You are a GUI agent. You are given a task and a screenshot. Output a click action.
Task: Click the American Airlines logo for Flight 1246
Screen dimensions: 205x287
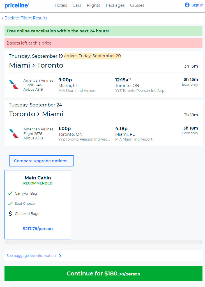tap(14, 84)
